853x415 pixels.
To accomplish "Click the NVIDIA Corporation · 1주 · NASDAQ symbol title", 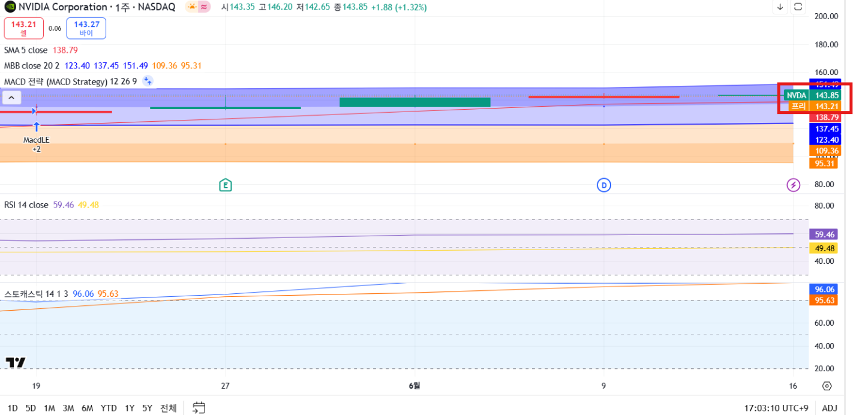I will click(x=97, y=7).
